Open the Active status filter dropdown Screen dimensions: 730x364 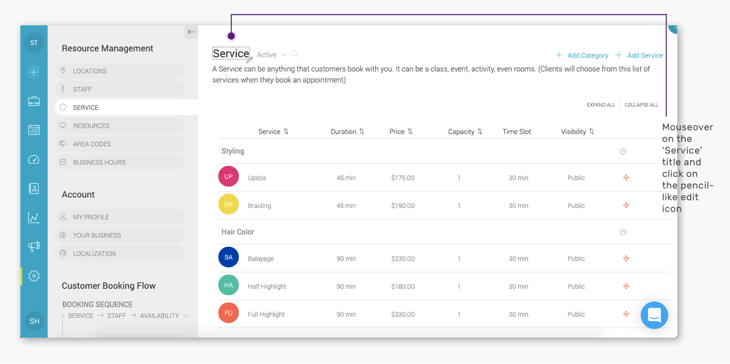272,55
